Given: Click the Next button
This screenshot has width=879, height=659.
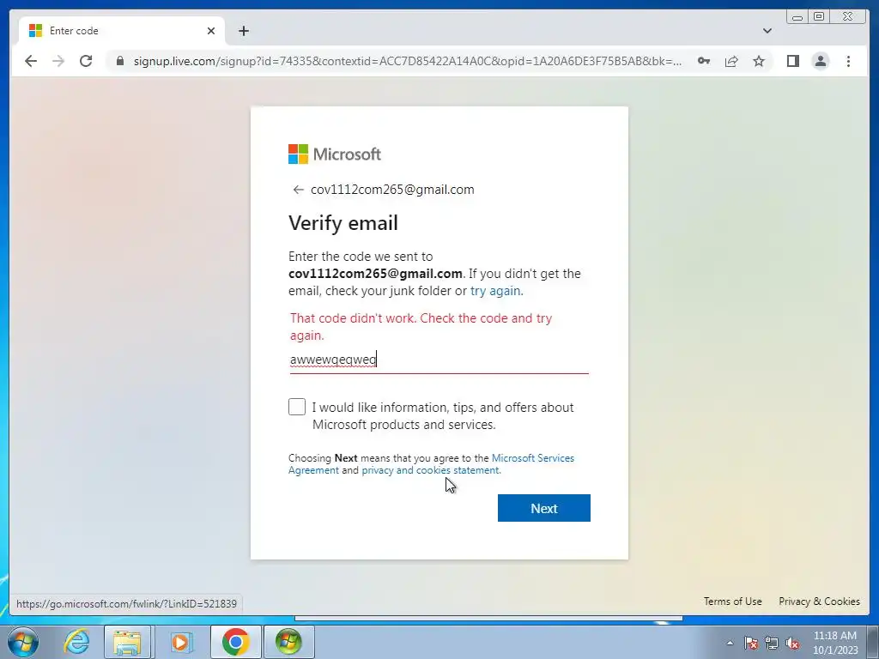Looking at the screenshot, I should point(543,508).
